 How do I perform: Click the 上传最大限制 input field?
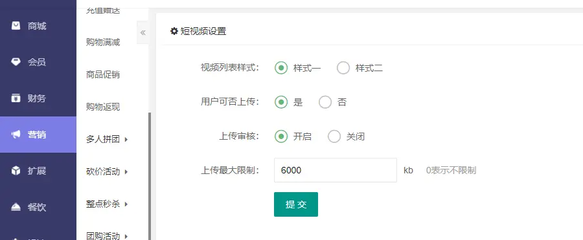click(336, 170)
